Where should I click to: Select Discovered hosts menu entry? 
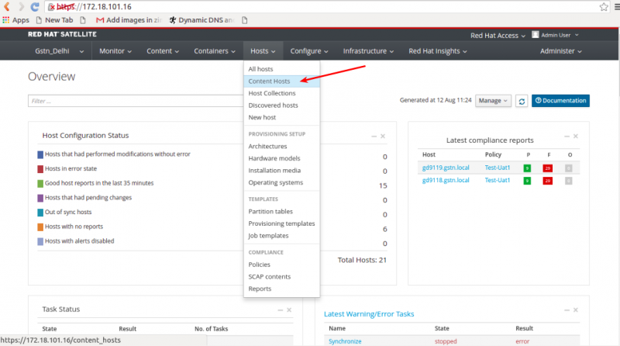tap(281, 106)
